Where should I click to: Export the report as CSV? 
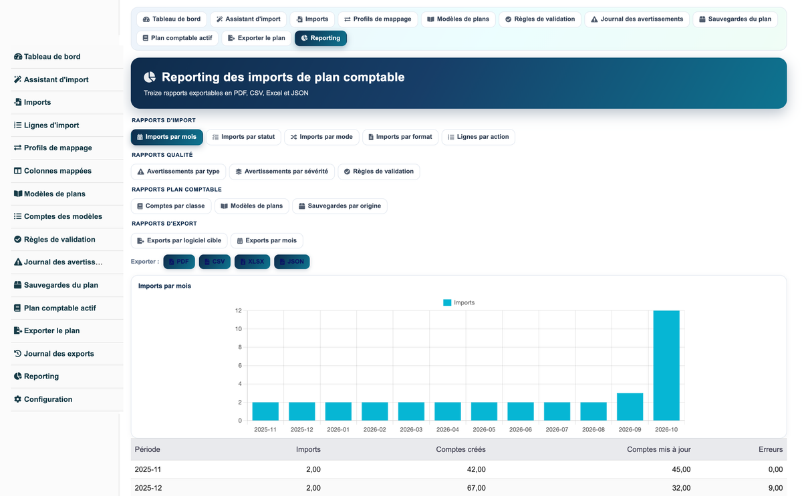coord(215,262)
